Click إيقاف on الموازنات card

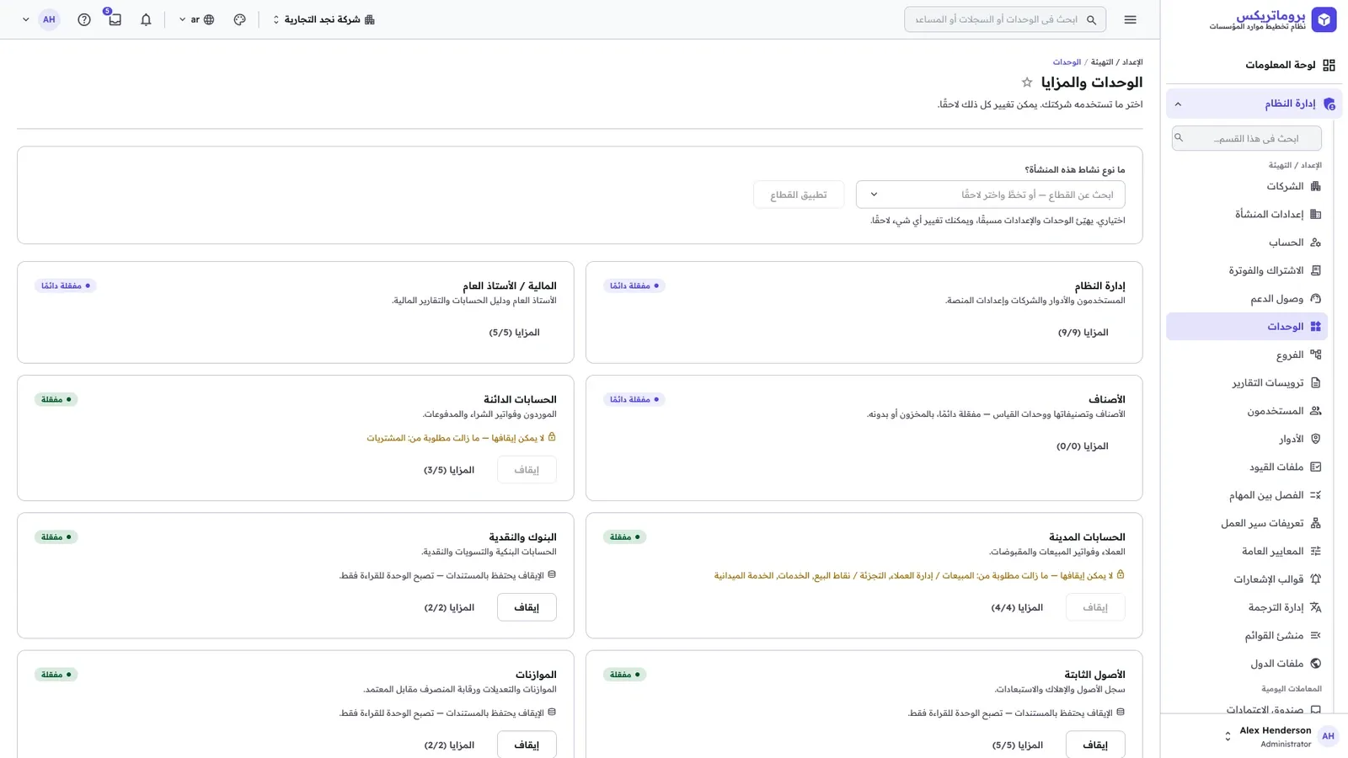(x=527, y=745)
